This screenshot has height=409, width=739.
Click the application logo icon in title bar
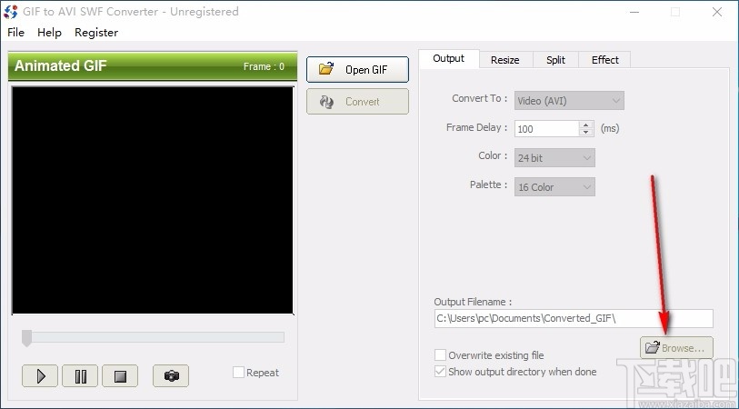(x=10, y=12)
